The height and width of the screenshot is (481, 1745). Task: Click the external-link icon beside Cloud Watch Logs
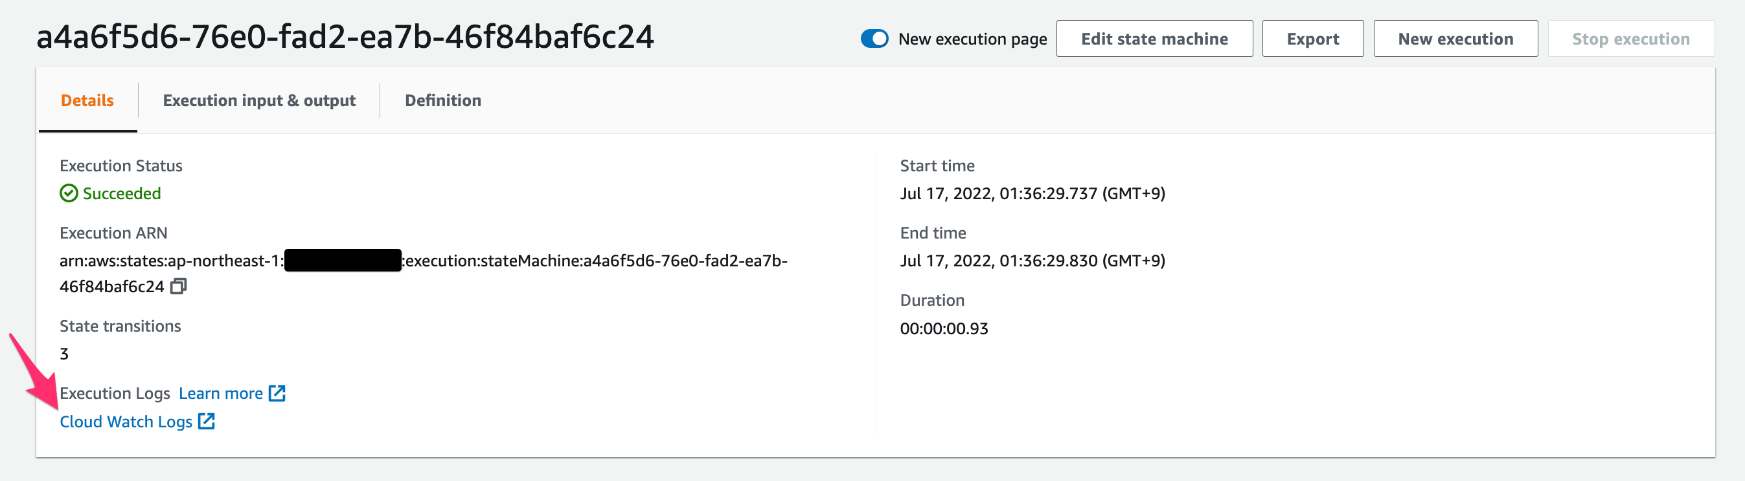click(207, 422)
